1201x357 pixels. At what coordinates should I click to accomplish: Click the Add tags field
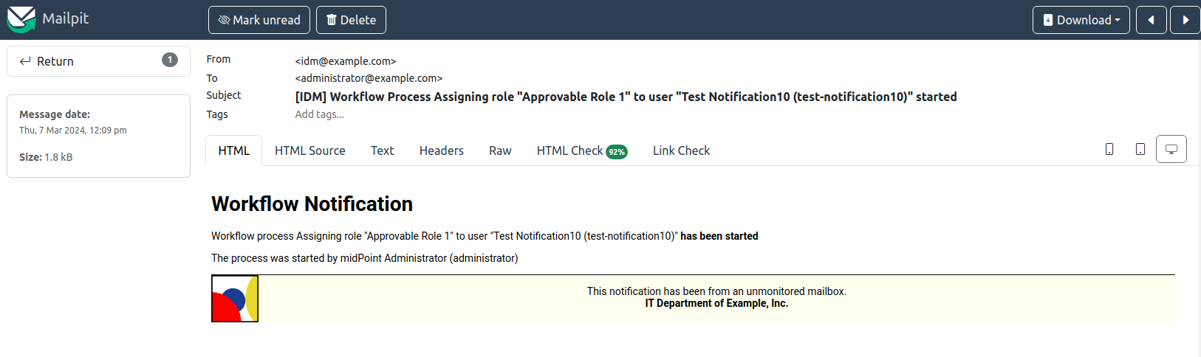[320, 114]
